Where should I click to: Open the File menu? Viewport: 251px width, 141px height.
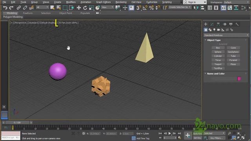point(4,2)
